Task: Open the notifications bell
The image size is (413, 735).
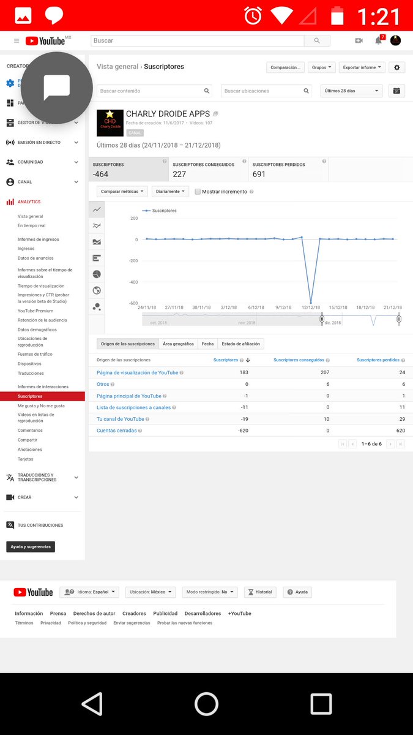Action: coord(379,40)
